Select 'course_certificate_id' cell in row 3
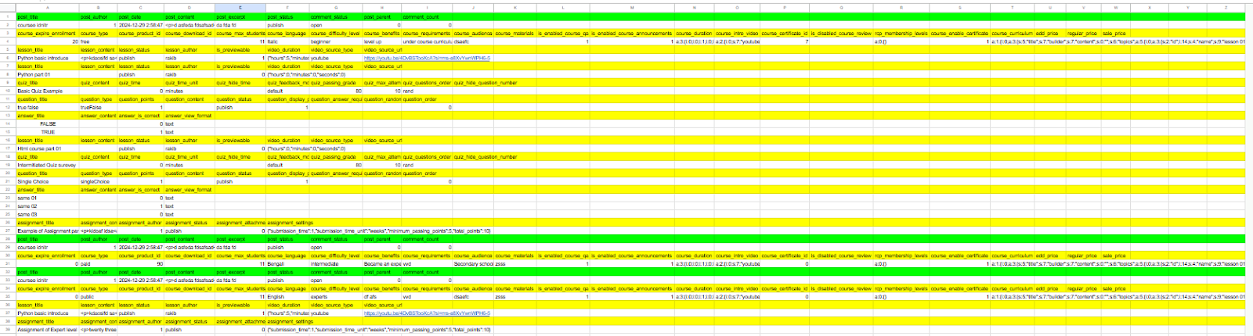 (785, 34)
